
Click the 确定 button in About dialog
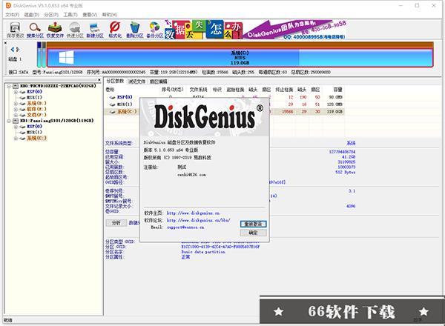[x=253, y=233]
